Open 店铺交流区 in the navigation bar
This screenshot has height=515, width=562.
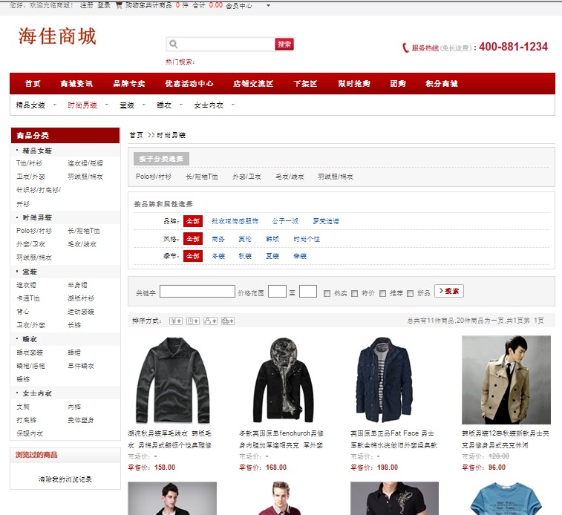tap(253, 83)
